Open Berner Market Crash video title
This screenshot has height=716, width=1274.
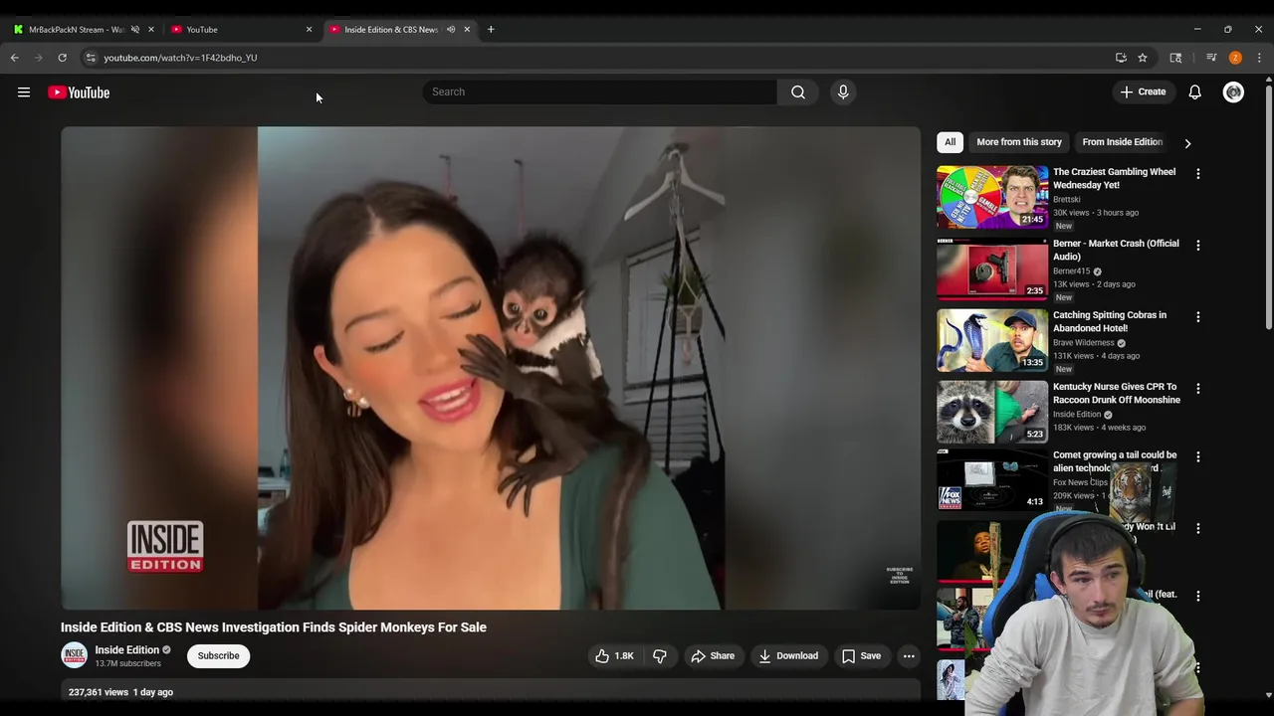(1116, 250)
